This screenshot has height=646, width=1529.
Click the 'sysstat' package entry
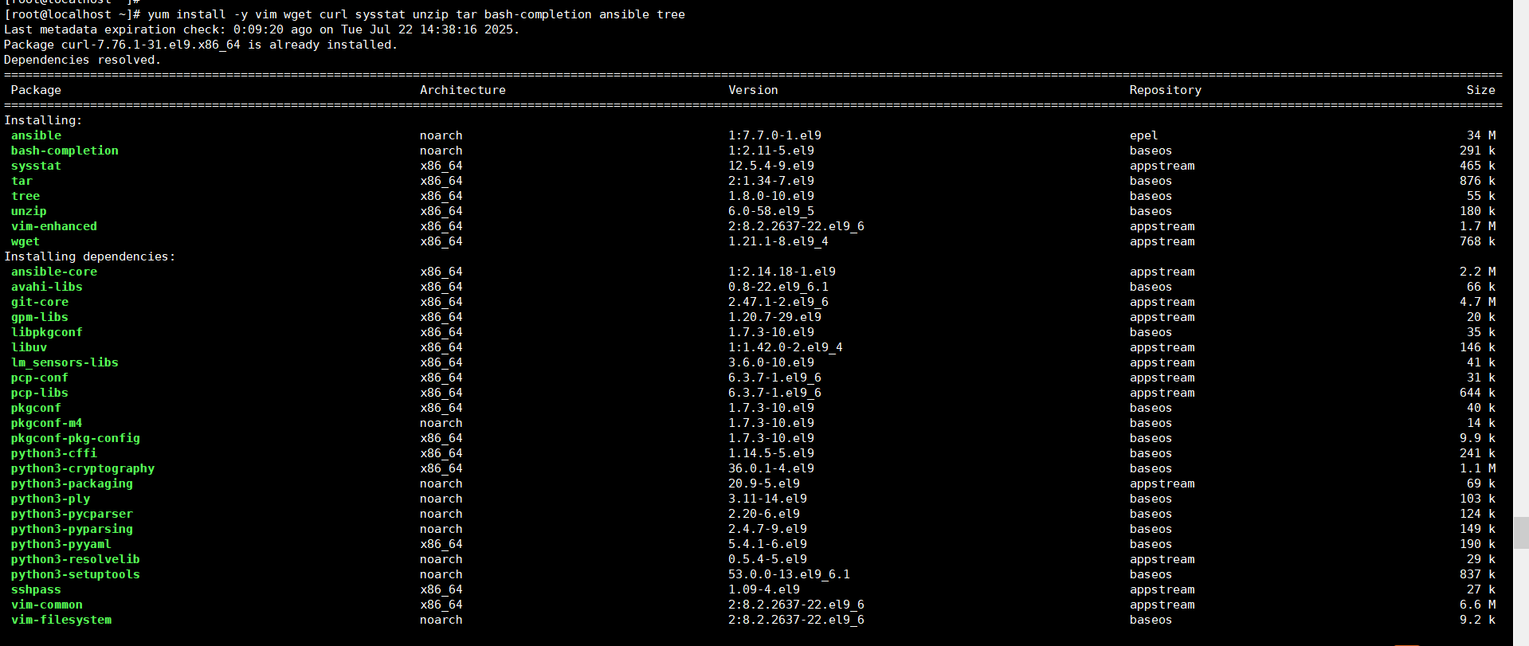(36, 166)
